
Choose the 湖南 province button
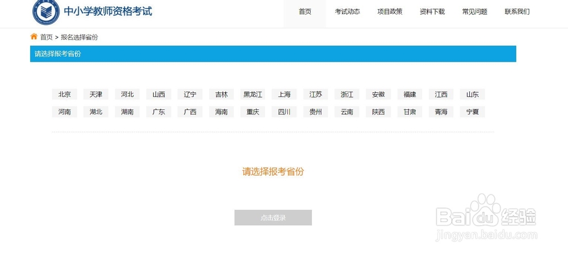tap(127, 112)
